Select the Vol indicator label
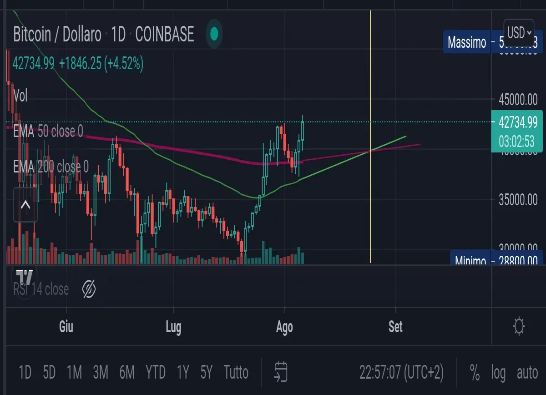Screen dimensions: 546x395 20,96
